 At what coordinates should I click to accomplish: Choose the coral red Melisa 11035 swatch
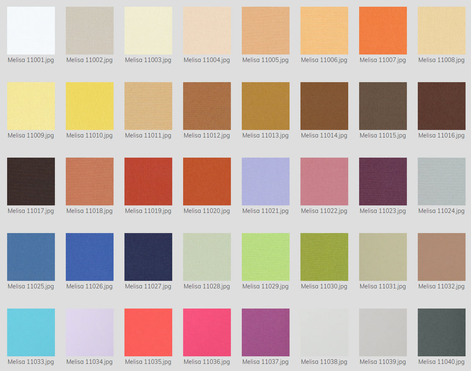tap(148, 332)
